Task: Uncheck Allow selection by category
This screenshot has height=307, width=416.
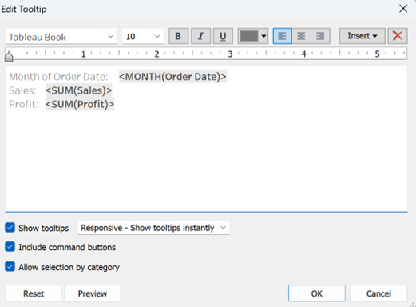Action: pyautogui.click(x=10, y=267)
